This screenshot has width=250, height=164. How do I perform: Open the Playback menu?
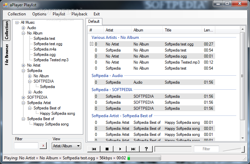[x=79, y=14]
